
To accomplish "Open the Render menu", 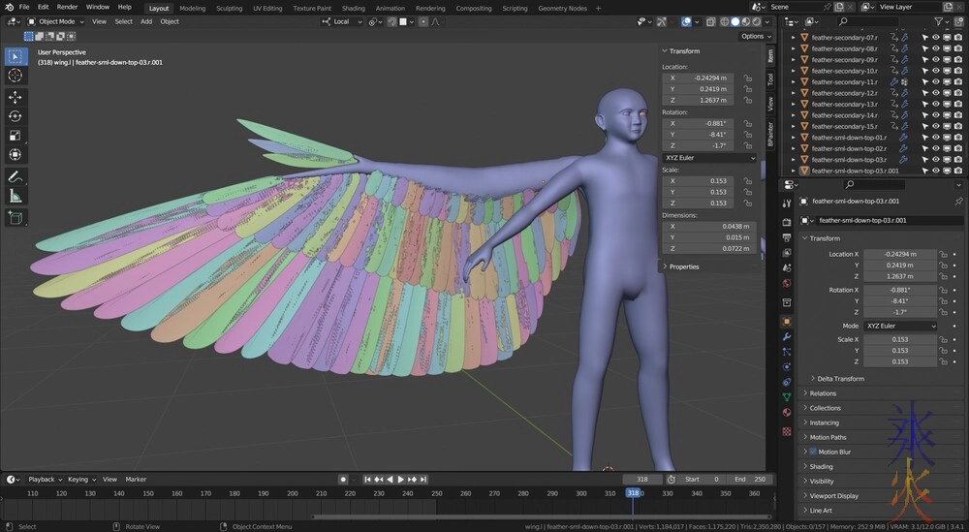I will tap(67, 7).
